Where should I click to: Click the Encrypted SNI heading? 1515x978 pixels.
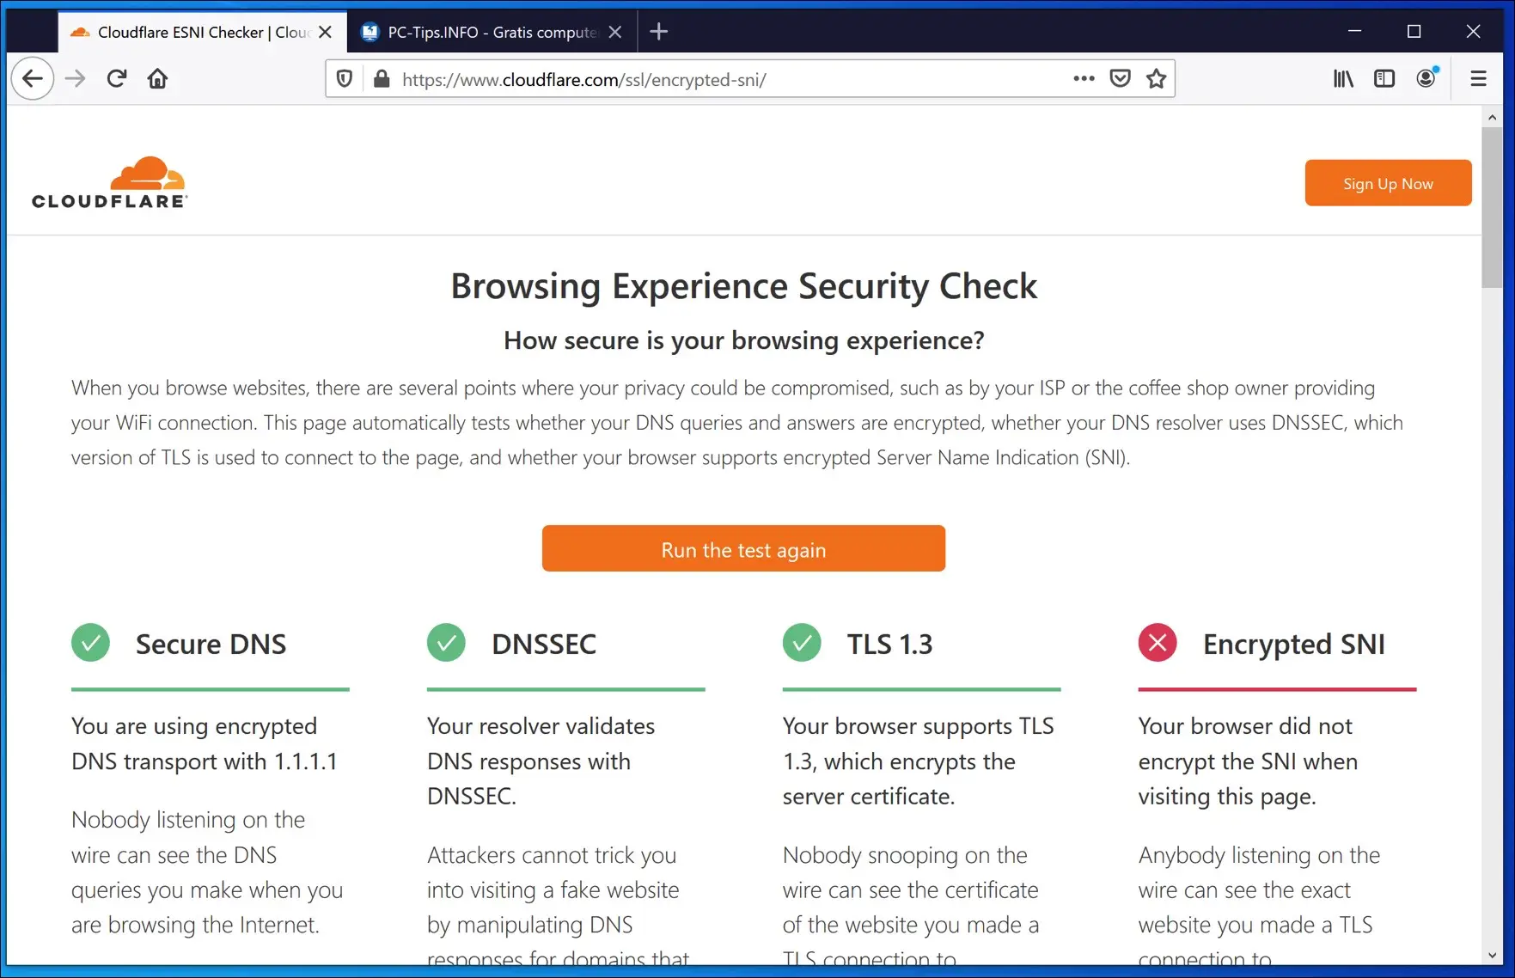[1294, 645]
